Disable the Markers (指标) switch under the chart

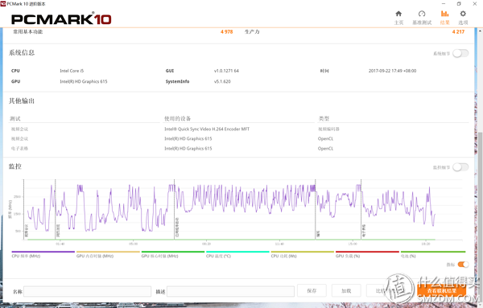[x=463, y=265]
